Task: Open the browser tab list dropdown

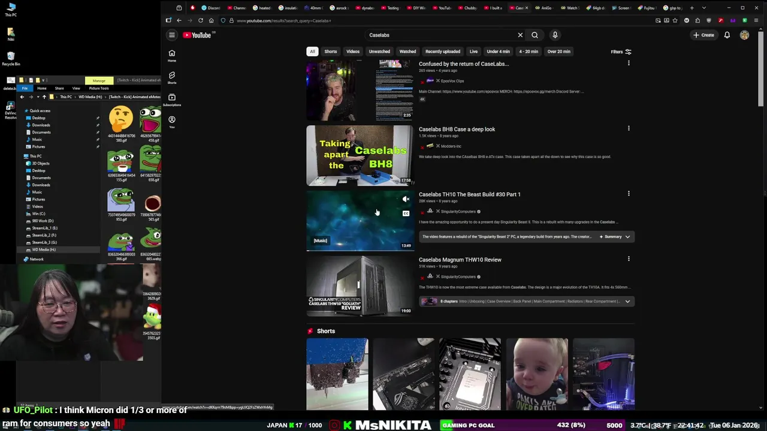Action: (703, 8)
